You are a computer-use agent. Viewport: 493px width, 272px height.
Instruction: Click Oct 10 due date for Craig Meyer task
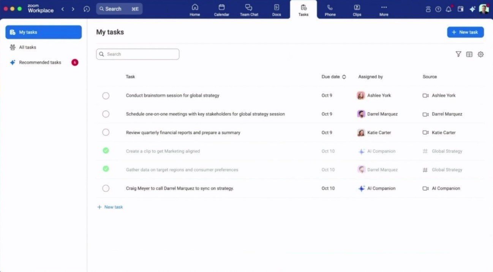point(328,188)
